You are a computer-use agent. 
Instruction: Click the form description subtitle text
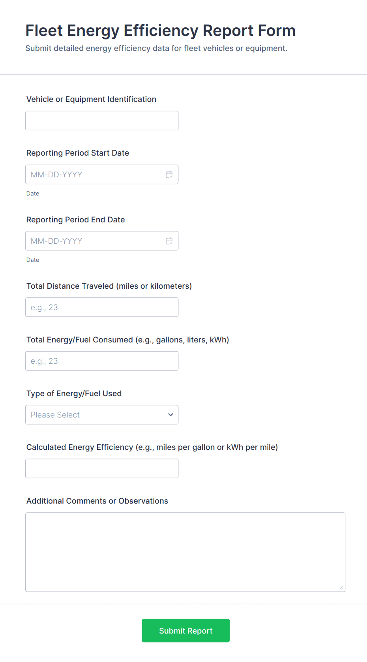[x=156, y=48]
